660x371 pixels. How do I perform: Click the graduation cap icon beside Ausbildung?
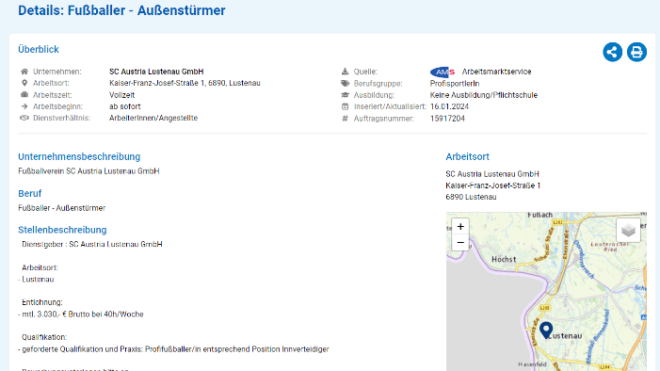tap(346, 95)
